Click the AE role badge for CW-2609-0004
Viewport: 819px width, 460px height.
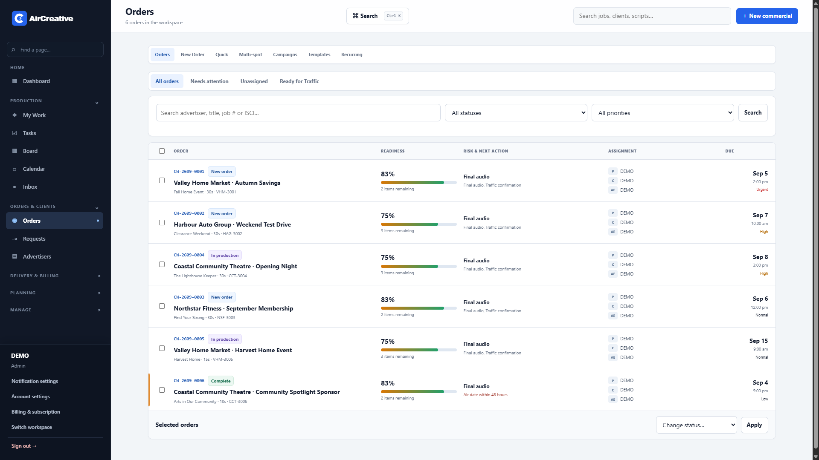[613, 274]
